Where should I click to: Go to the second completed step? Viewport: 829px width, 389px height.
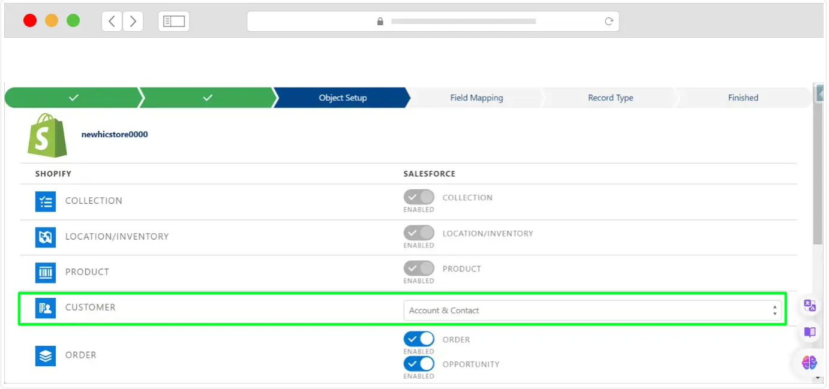click(x=208, y=98)
